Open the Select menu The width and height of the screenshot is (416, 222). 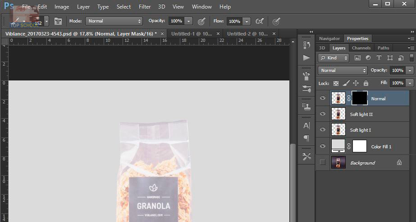click(x=123, y=7)
